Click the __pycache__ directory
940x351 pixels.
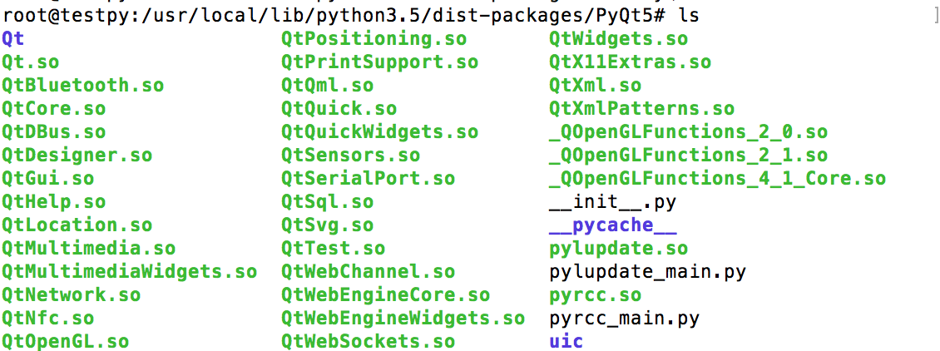pyautogui.click(x=612, y=225)
